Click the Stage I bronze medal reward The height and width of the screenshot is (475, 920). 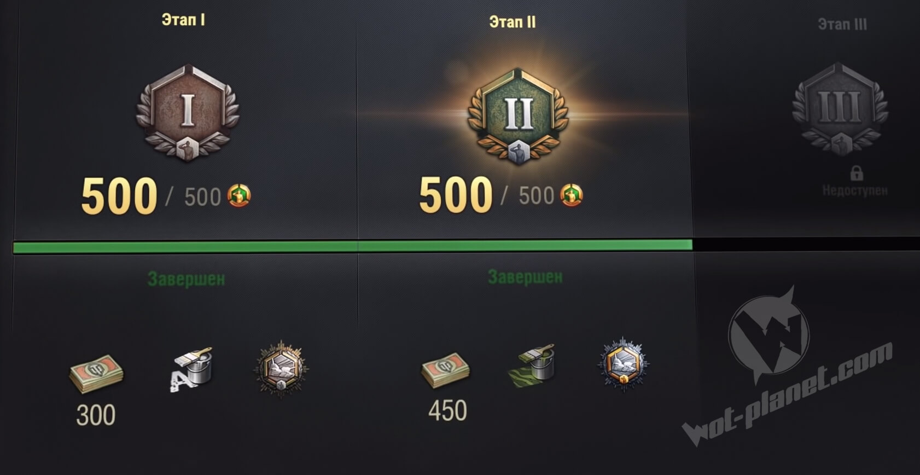coord(281,369)
